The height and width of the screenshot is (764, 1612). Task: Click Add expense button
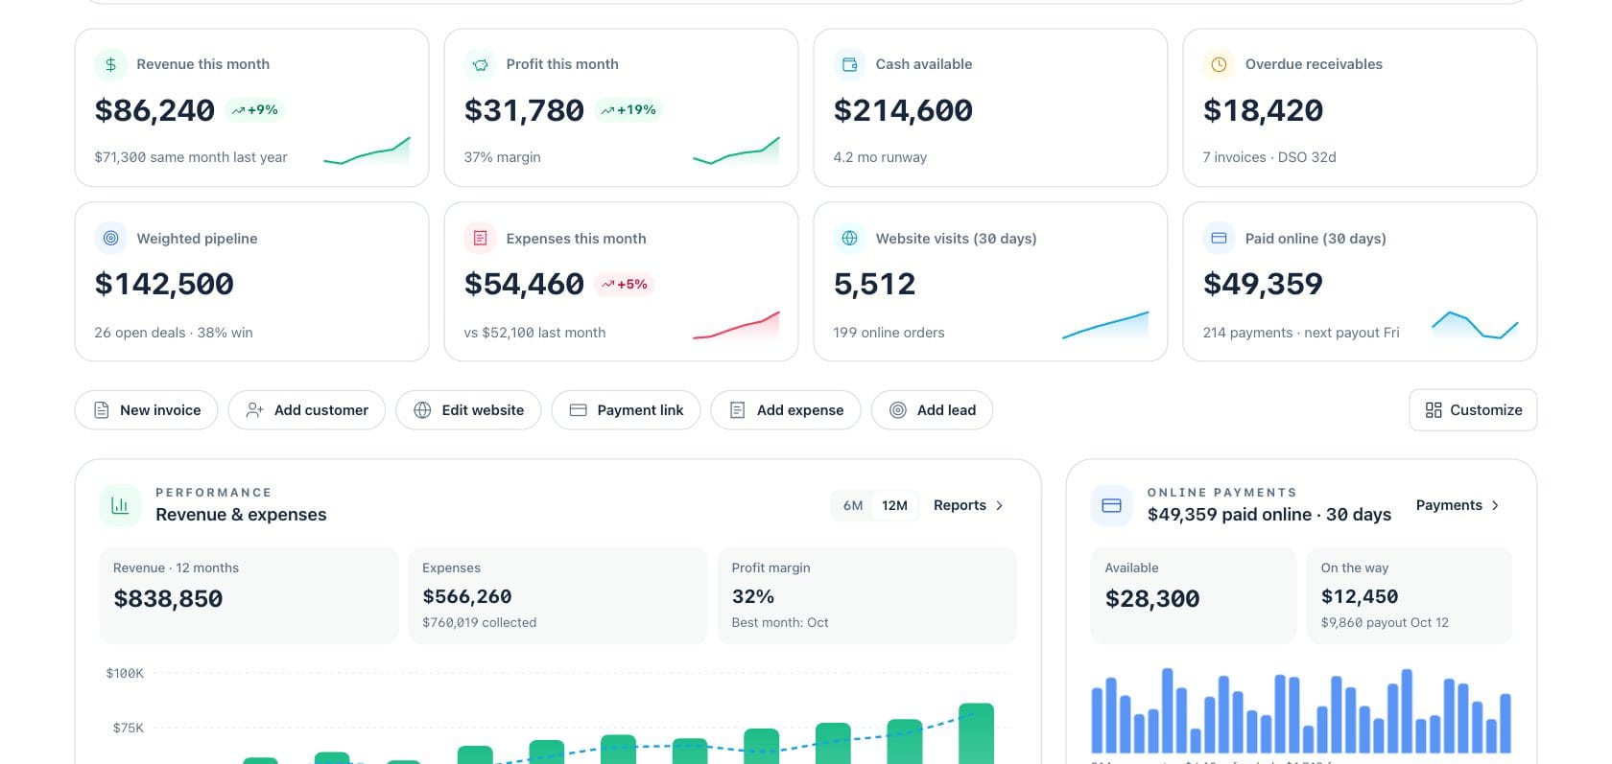[x=786, y=410]
